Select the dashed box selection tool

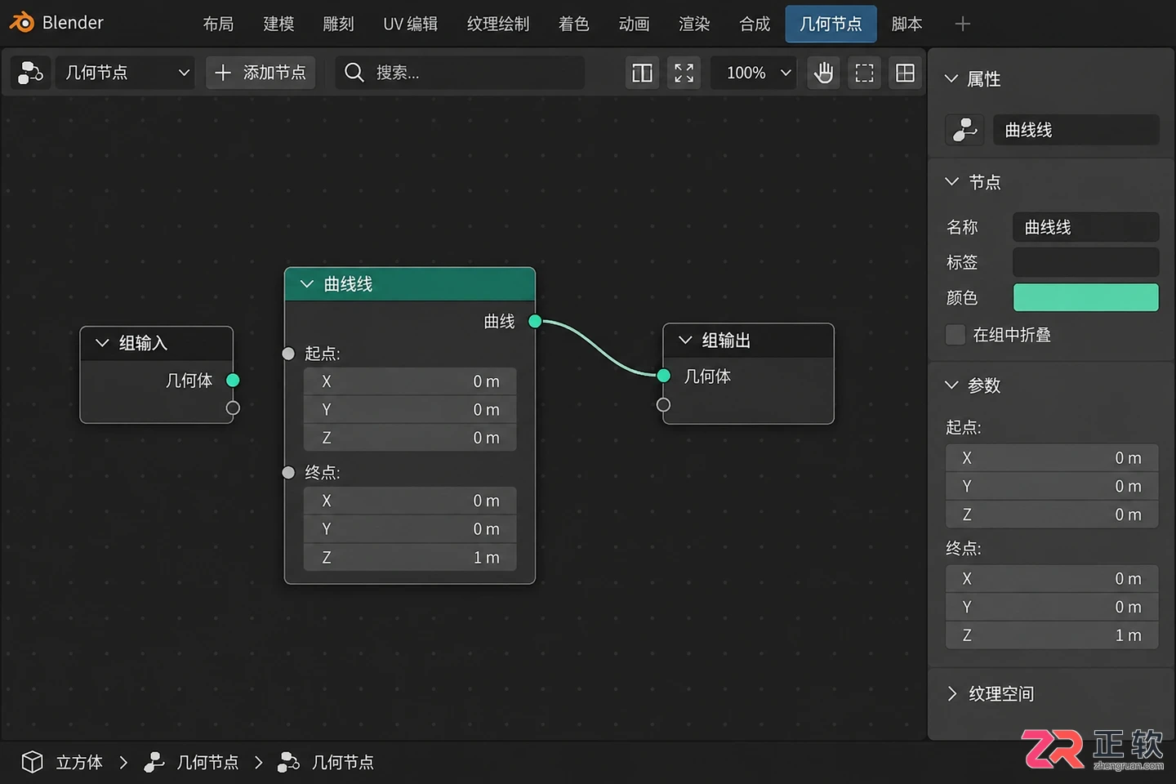point(864,73)
